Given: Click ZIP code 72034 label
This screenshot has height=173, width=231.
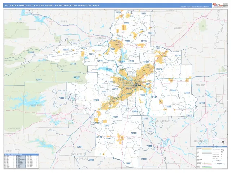Looking at the screenshot, I should [x=112, y=49].
